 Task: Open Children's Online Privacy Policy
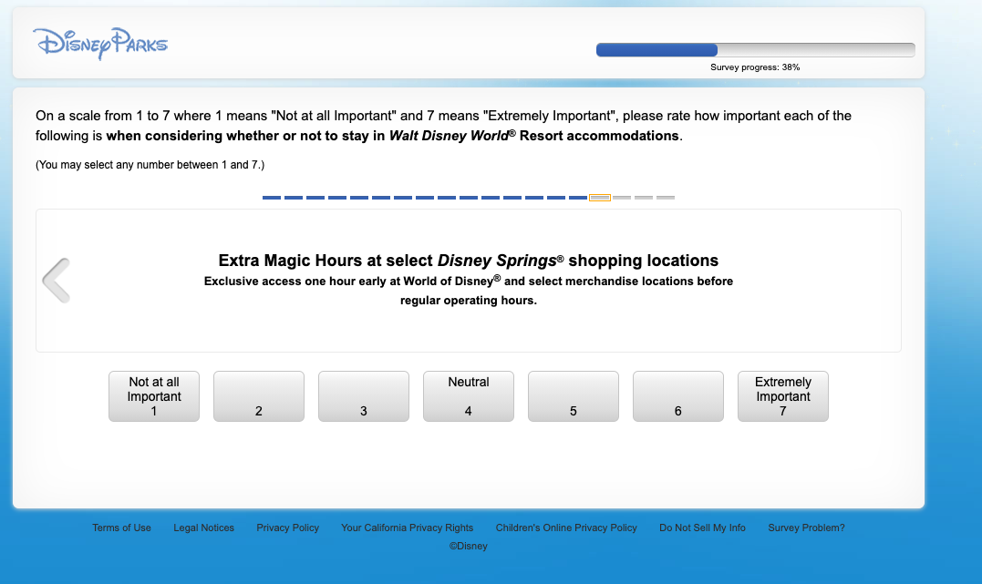point(566,528)
